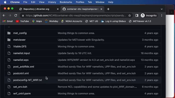This screenshot has height=98, width=175.
Task: Open the namelist.wps file
Action: click(x=21, y=60)
